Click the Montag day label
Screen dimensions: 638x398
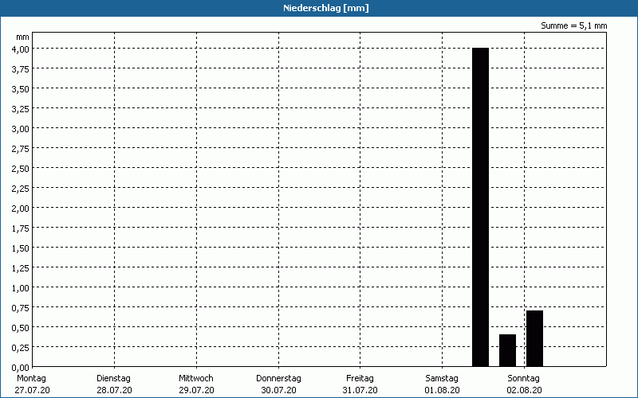(31, 379)
